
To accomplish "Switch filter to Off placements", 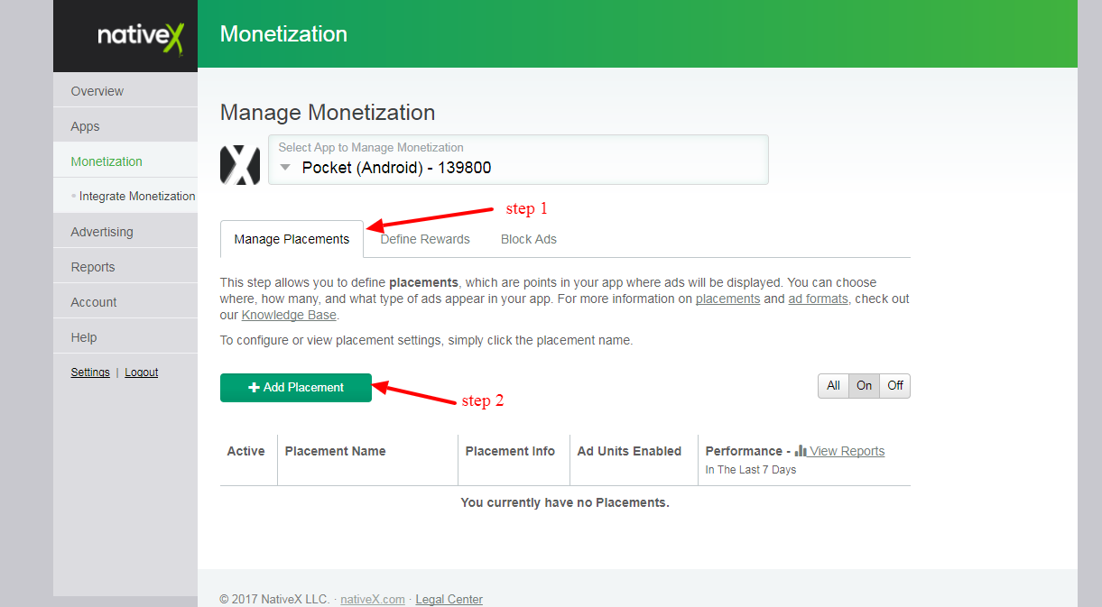I will (894, 385).
